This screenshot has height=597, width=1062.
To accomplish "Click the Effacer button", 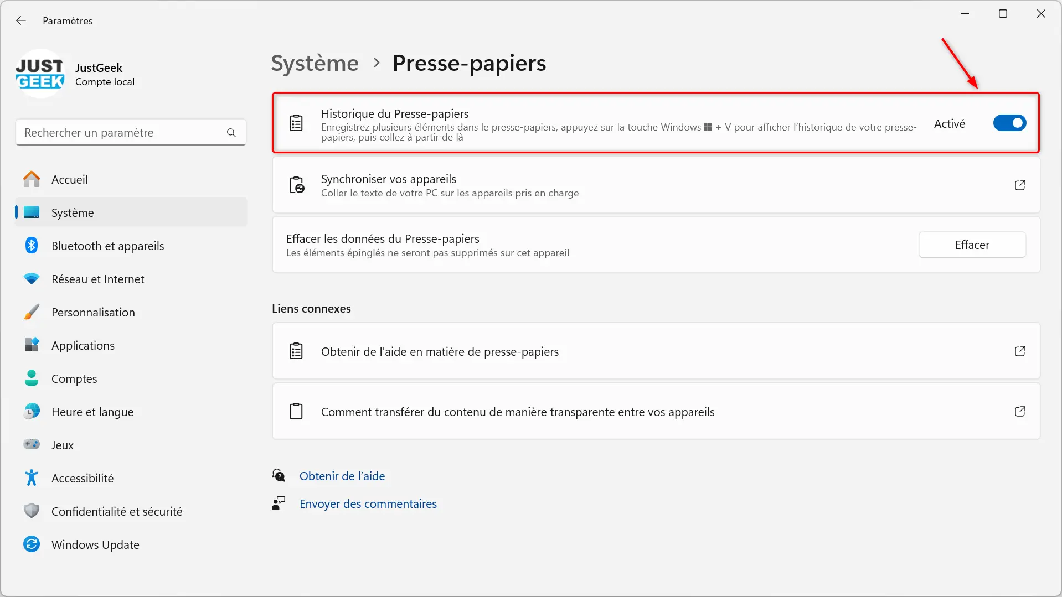I will (x=972, y=245).
